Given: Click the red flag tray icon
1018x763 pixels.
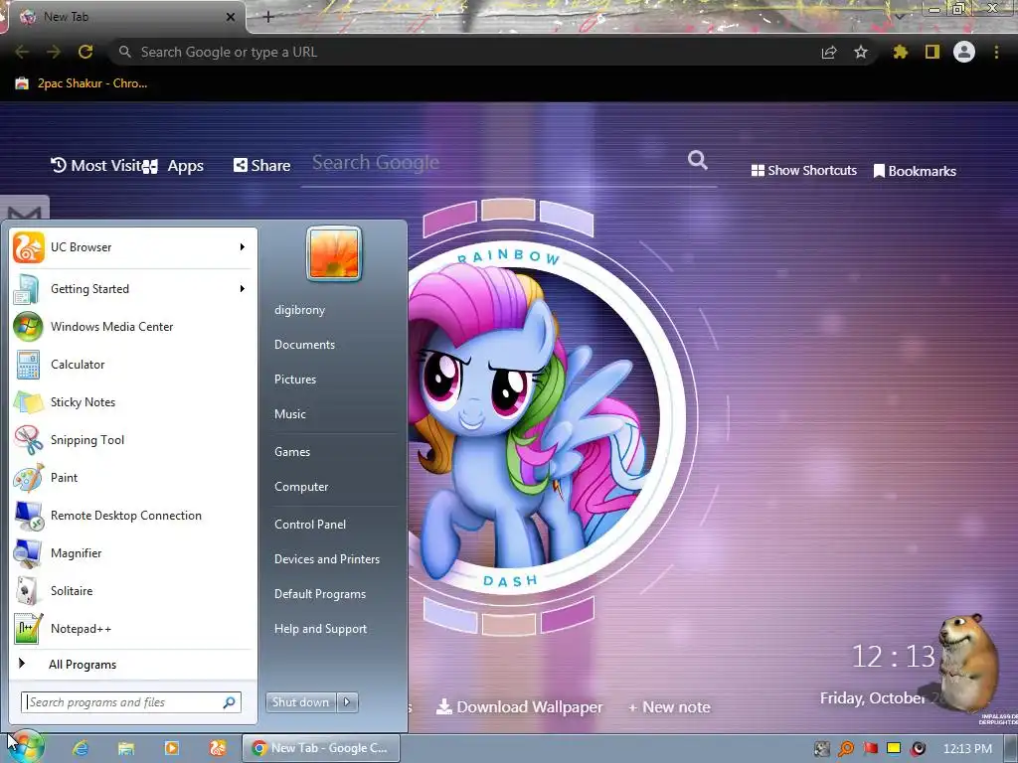Looking at the screenshot, I should [871, 749].
